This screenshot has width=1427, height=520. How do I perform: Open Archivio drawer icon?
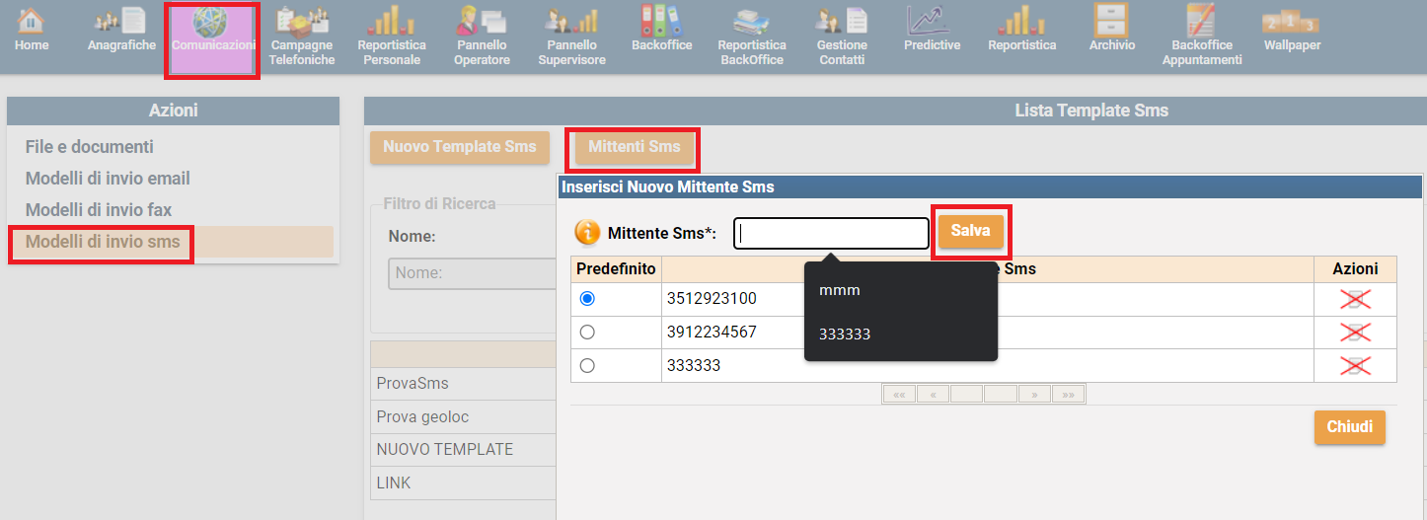click(x=1111, y=22)
